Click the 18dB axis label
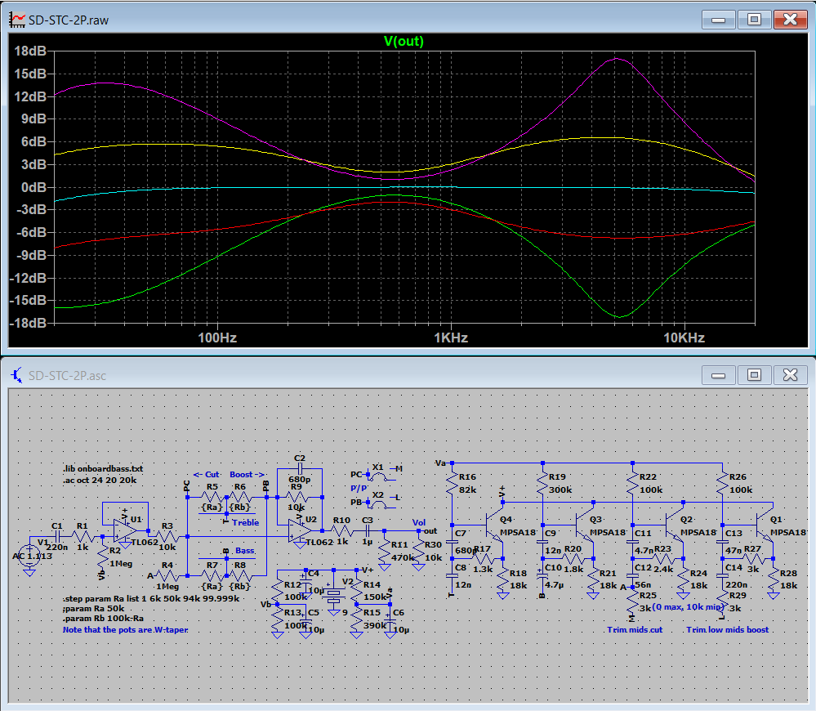 pyautogui.click(x=30, y=51)
